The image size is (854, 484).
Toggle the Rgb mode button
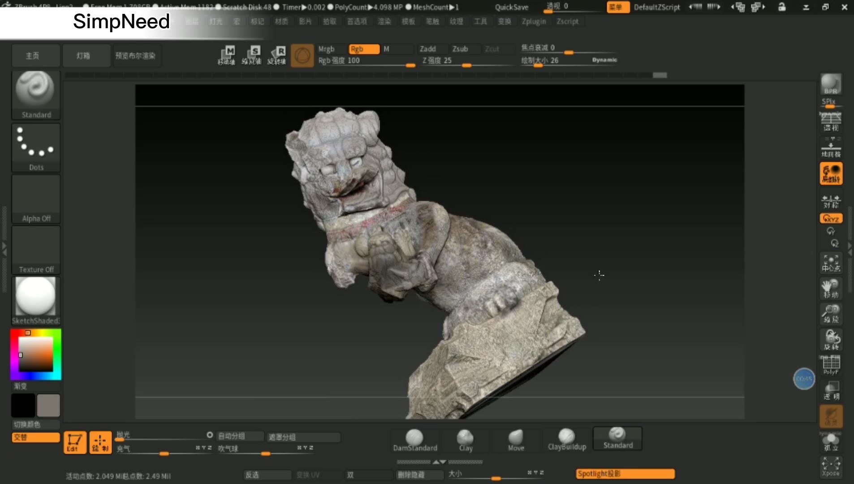pos(364,49)
